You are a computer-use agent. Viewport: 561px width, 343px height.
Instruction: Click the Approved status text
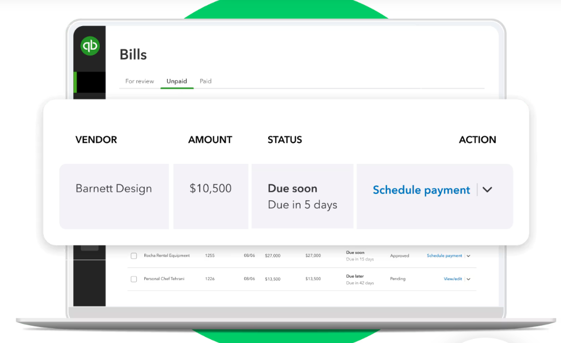(x=399, y=256)
